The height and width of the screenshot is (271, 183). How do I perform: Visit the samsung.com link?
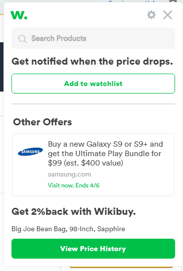(69, 175)
